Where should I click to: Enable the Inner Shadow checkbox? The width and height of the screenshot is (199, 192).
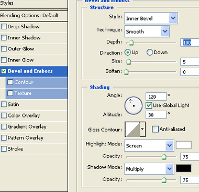(4, 38)
